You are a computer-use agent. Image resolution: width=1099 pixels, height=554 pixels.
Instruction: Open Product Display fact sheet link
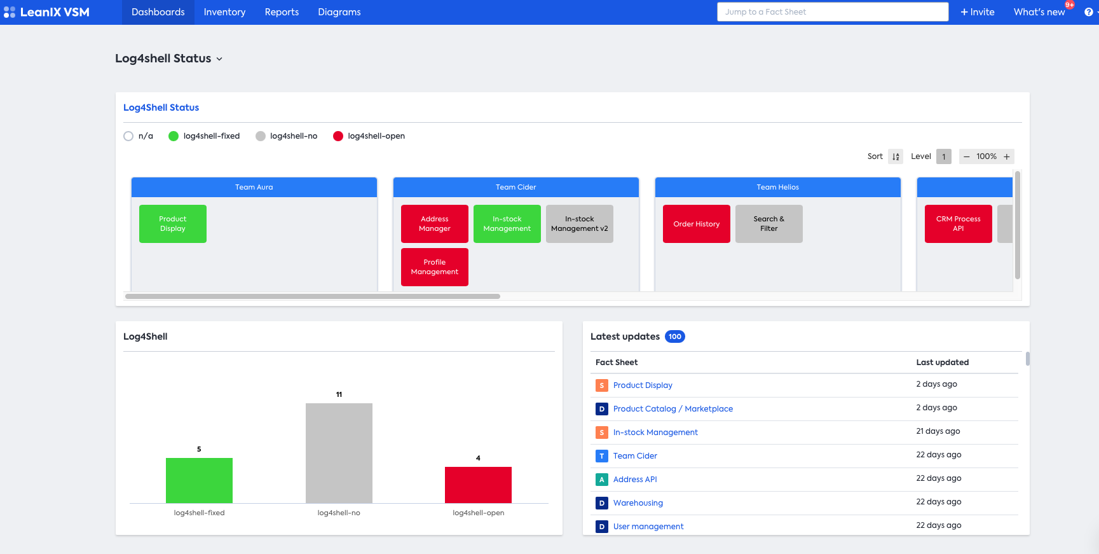click(x=643, y=385)
